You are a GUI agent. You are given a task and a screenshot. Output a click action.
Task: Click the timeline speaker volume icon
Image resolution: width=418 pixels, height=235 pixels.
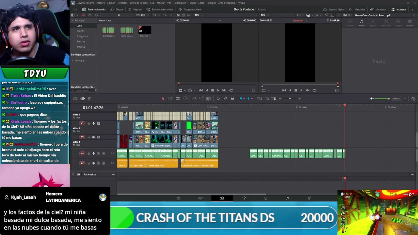tap(372, 99)
